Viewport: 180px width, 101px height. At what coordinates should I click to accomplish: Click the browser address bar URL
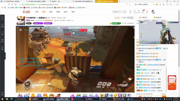(x=48, y=4)
